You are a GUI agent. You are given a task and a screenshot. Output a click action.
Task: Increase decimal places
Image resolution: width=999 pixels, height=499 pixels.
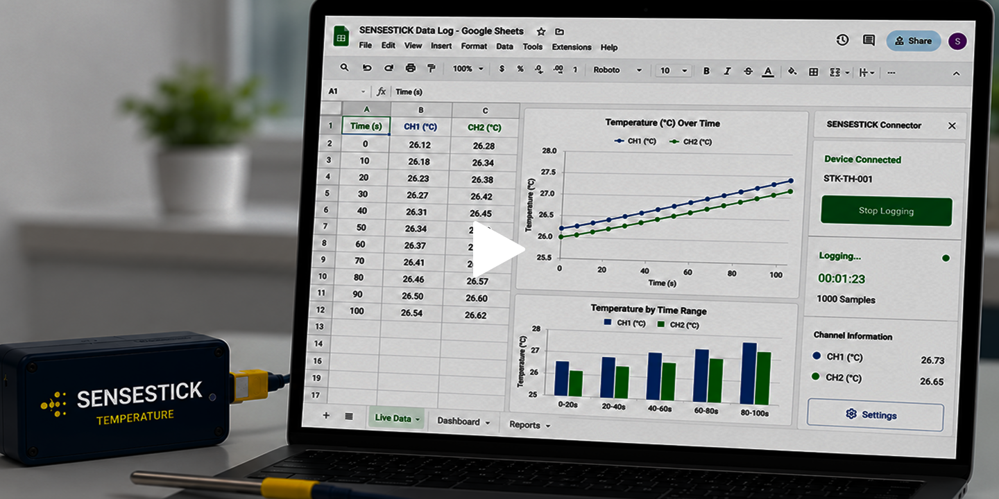558,69
